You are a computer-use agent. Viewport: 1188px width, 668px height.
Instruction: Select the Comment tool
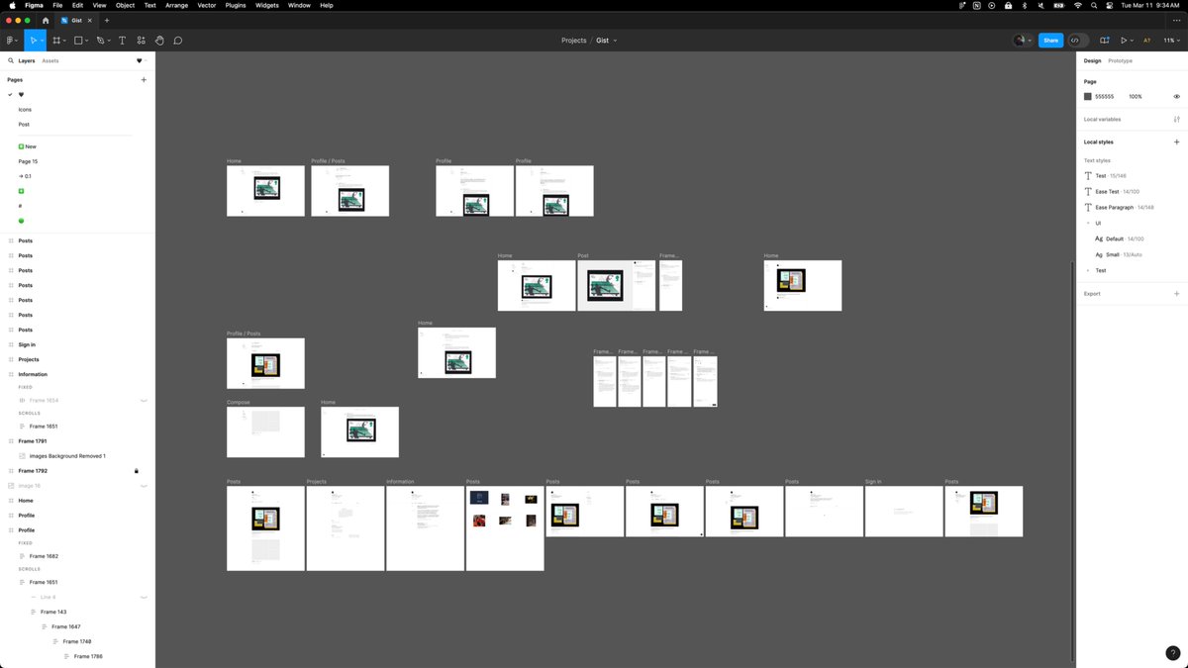(x=178, y=41)
